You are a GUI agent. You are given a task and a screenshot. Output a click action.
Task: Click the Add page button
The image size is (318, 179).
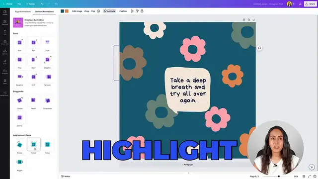(188, 165)
